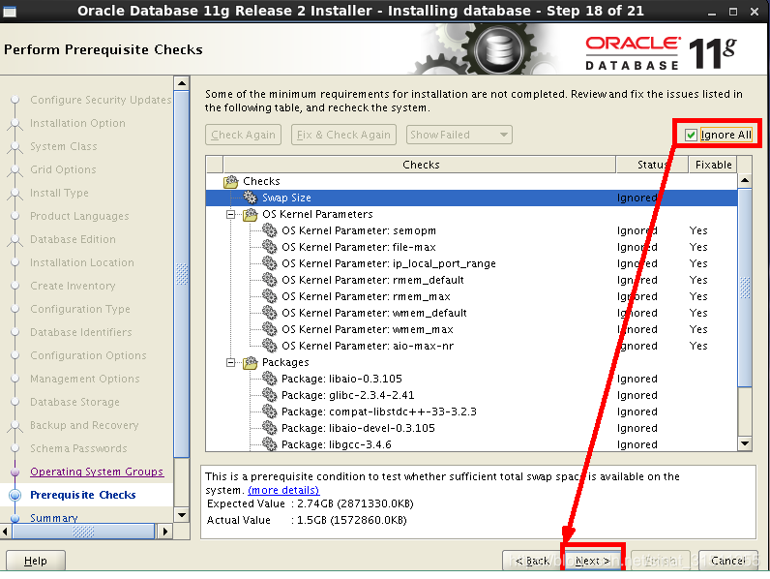This screenshot has width=770, height=579.
Task: Click the steps panel horizontal scrollbar thumb
Action: 83,532
